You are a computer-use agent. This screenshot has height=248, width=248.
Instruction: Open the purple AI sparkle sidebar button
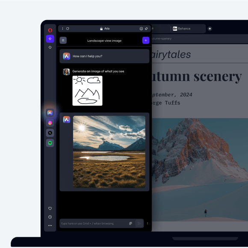pyautogui.click(x=50, y=39)
